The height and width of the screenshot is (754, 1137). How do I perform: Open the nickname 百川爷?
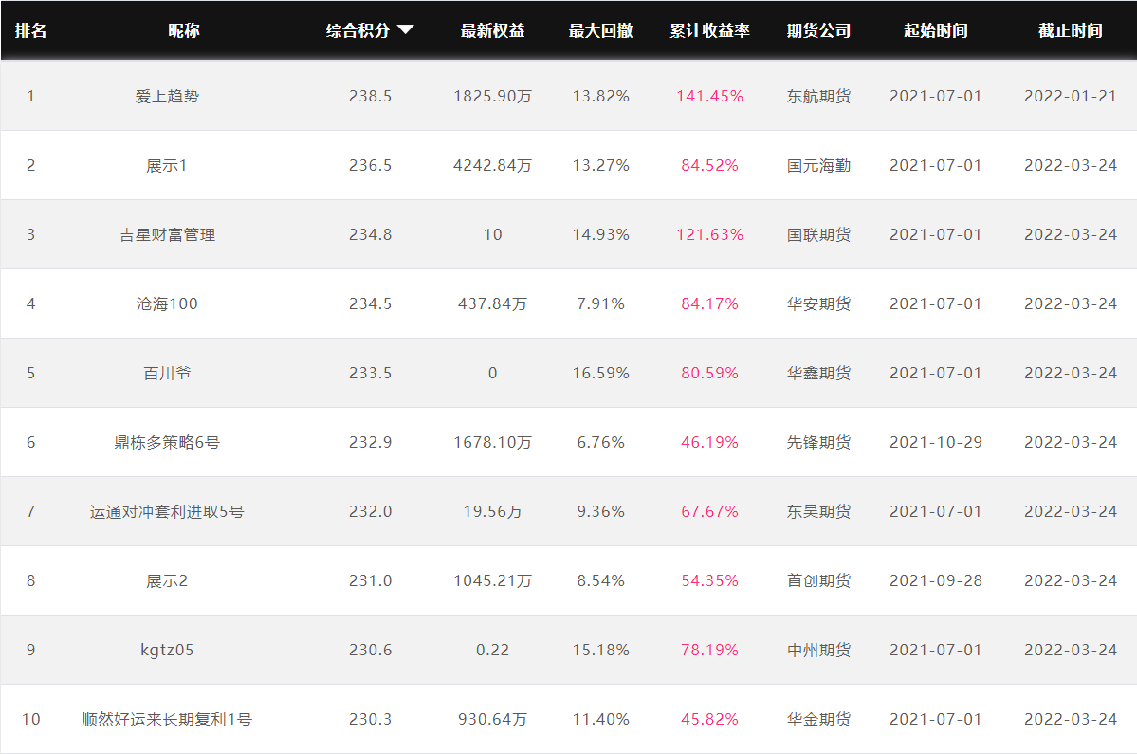(167, 374)
